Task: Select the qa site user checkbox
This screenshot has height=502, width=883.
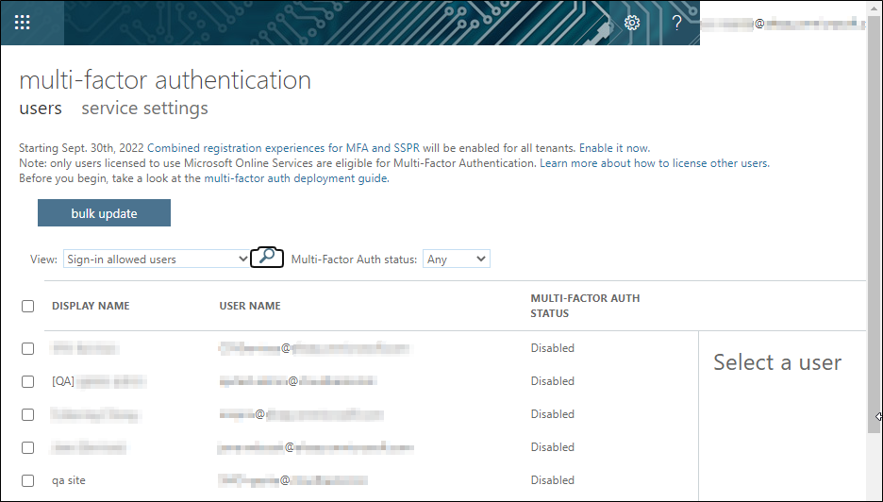Action: tap(28, 480)
